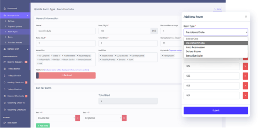Close the Add New Room dialog
Screen dimensions: 258x128
pos(246,17)
